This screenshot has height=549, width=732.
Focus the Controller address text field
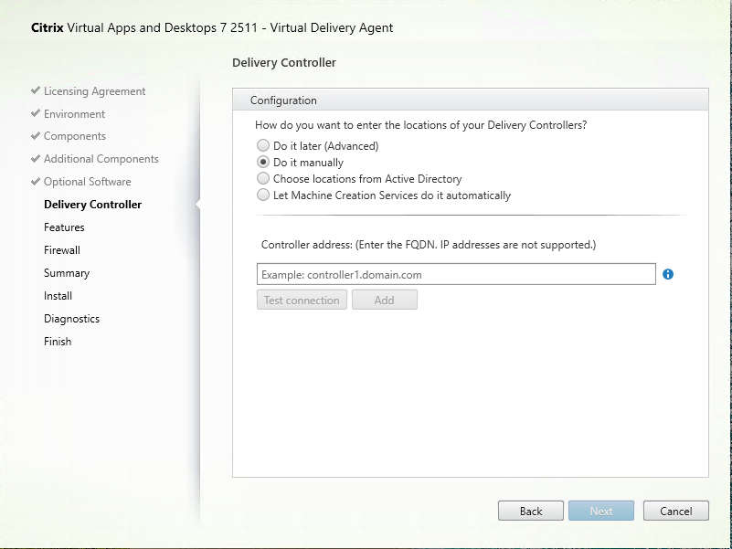[456, 274]
